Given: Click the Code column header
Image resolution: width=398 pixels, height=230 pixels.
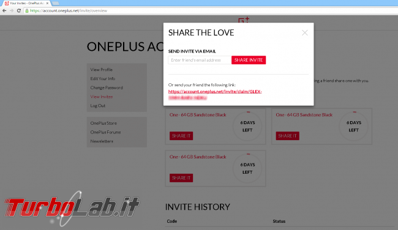Looking at the screenshot, I should [172, 221].
